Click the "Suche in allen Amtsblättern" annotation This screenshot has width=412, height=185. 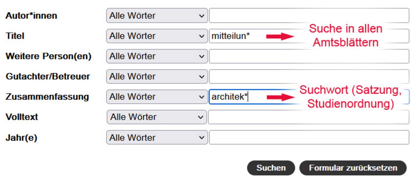[346, 35]
